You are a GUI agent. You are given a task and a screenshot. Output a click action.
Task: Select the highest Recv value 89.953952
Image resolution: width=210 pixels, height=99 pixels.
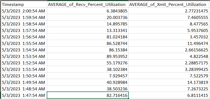[x=88, y=56]
